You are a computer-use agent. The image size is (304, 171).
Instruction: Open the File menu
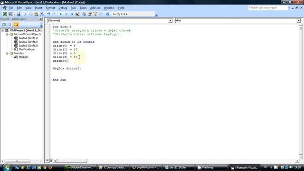tap(11, 8)
